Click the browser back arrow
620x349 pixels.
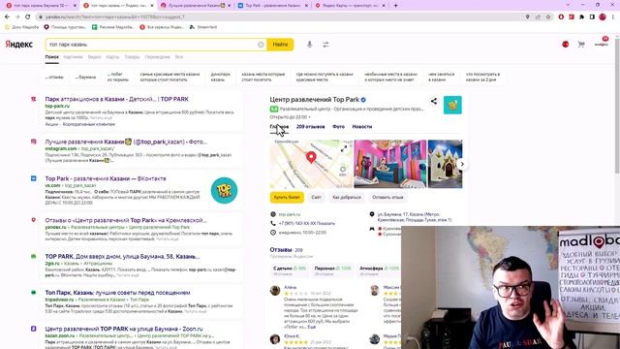[x=7, y=17]
